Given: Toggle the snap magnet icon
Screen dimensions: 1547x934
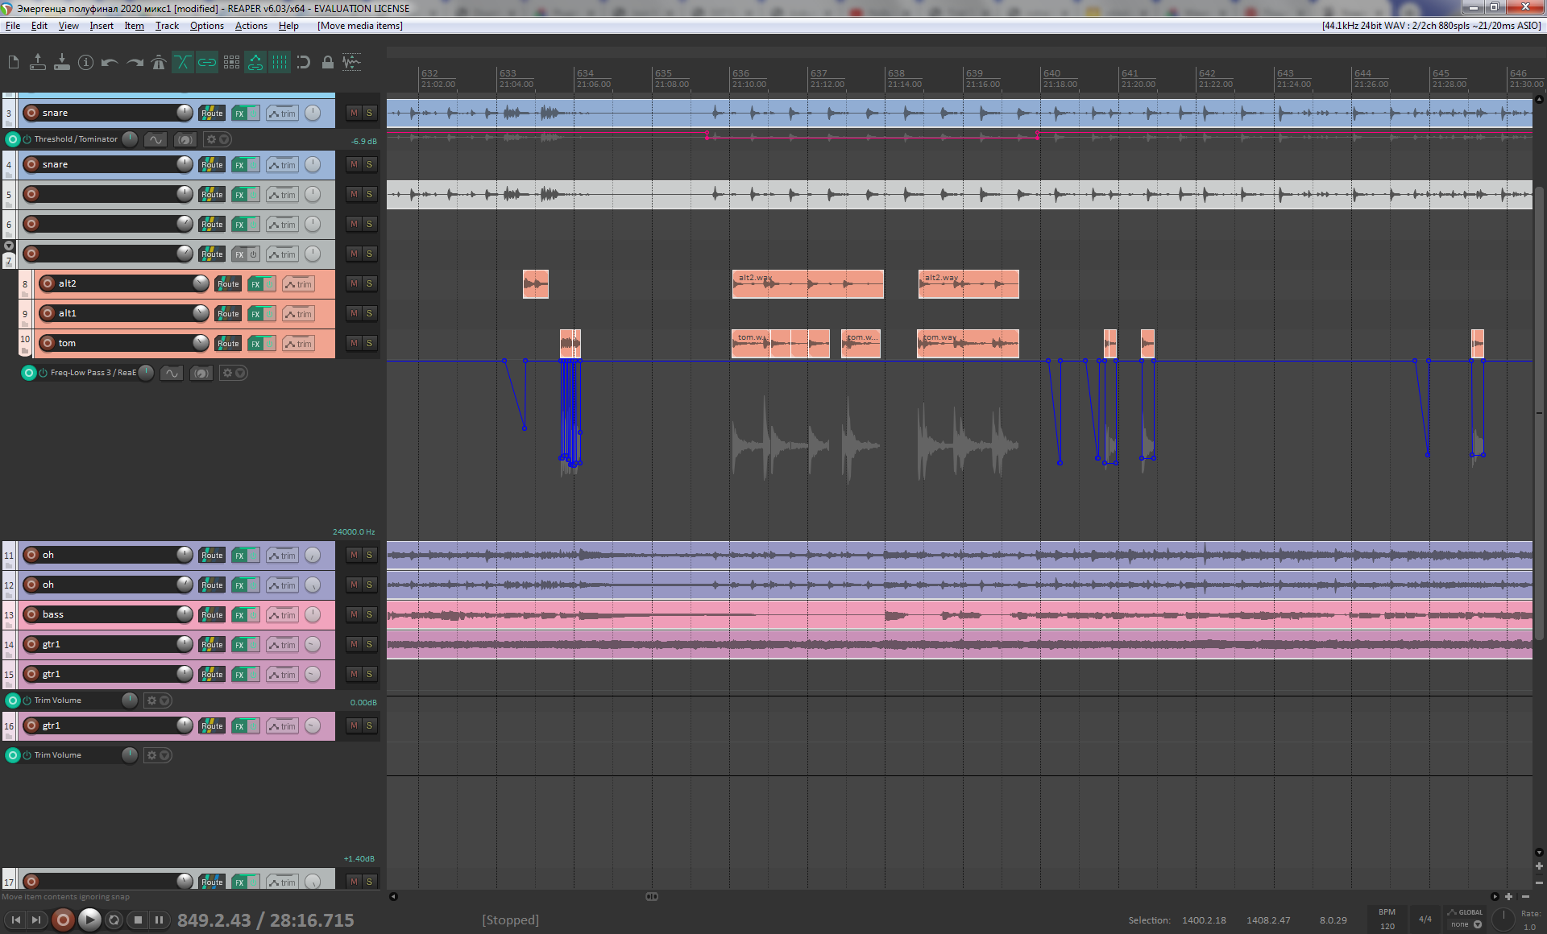Looking at the screenshot, I should (304, 62).
